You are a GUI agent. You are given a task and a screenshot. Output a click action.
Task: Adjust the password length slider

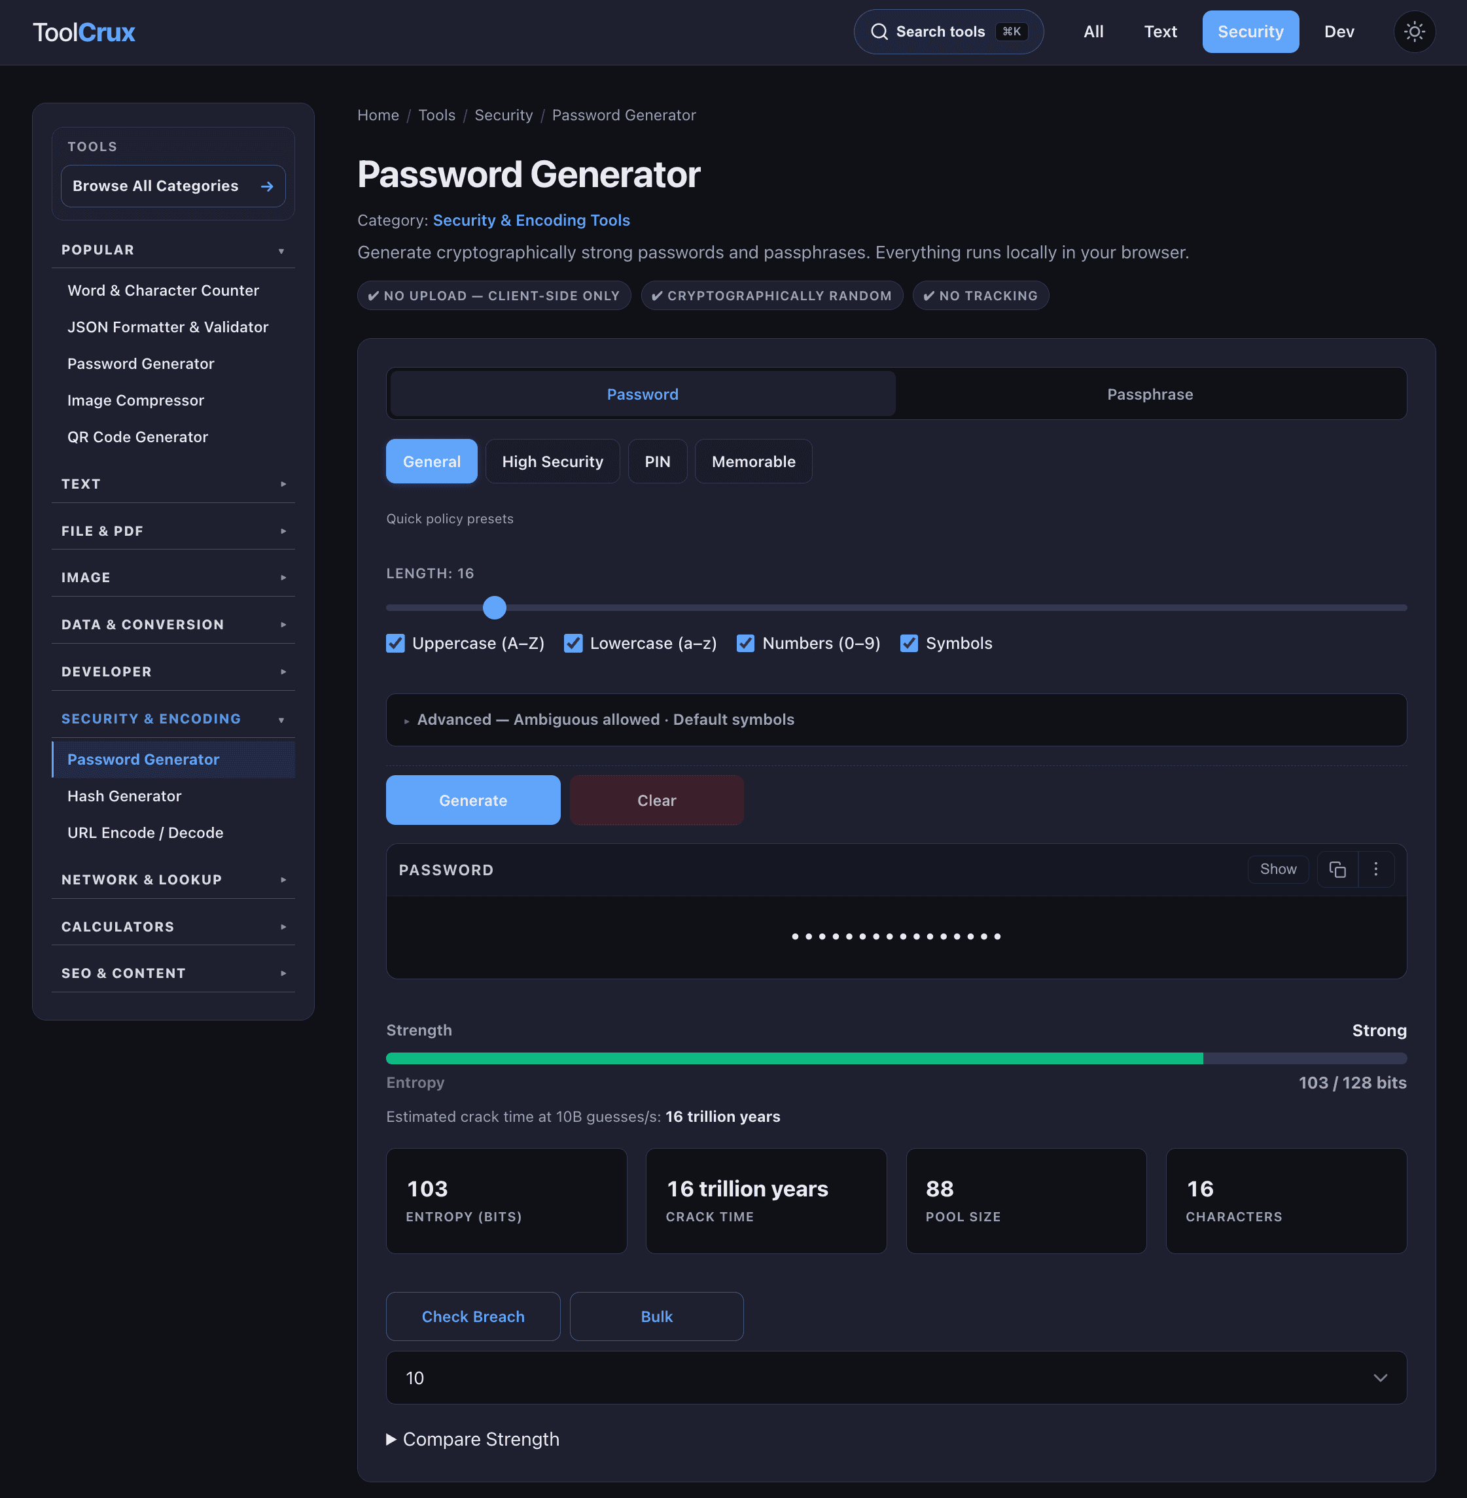(x=494, y=608)
